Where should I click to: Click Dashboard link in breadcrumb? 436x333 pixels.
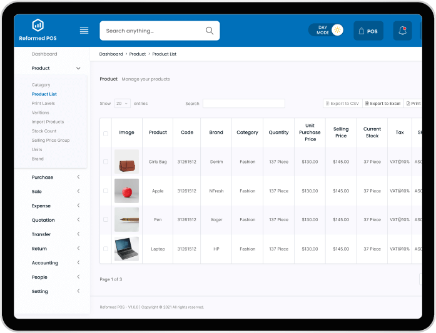[111, 54]
